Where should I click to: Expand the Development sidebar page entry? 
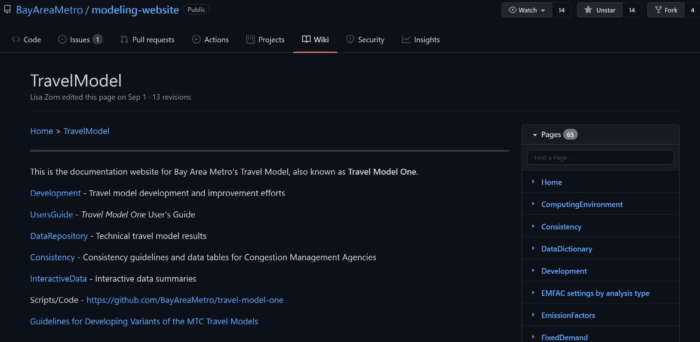coord(533,270)
